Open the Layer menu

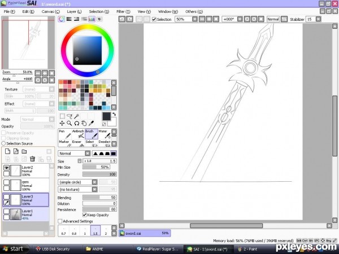point(74,11)
